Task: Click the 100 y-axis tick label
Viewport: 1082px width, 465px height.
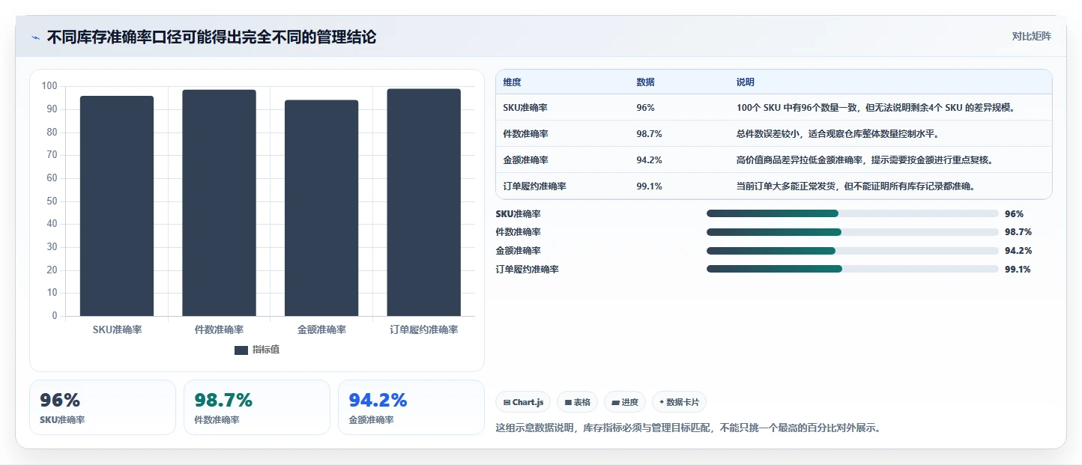Action: coord(49,86)
